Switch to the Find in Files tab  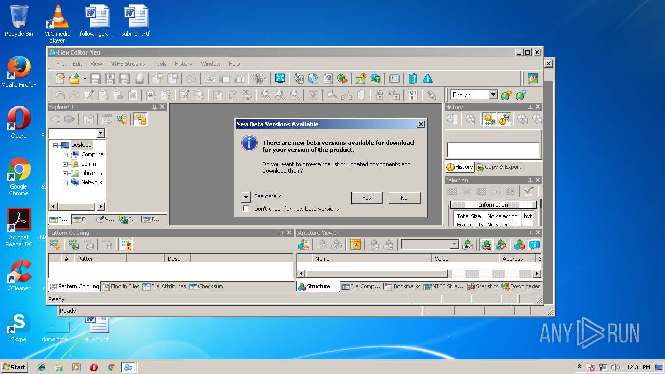pyautogui.click(x=122, y=286)
